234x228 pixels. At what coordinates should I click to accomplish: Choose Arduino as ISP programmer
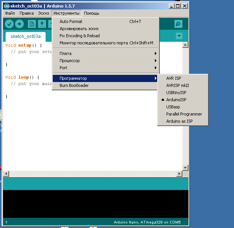point(183,121)
